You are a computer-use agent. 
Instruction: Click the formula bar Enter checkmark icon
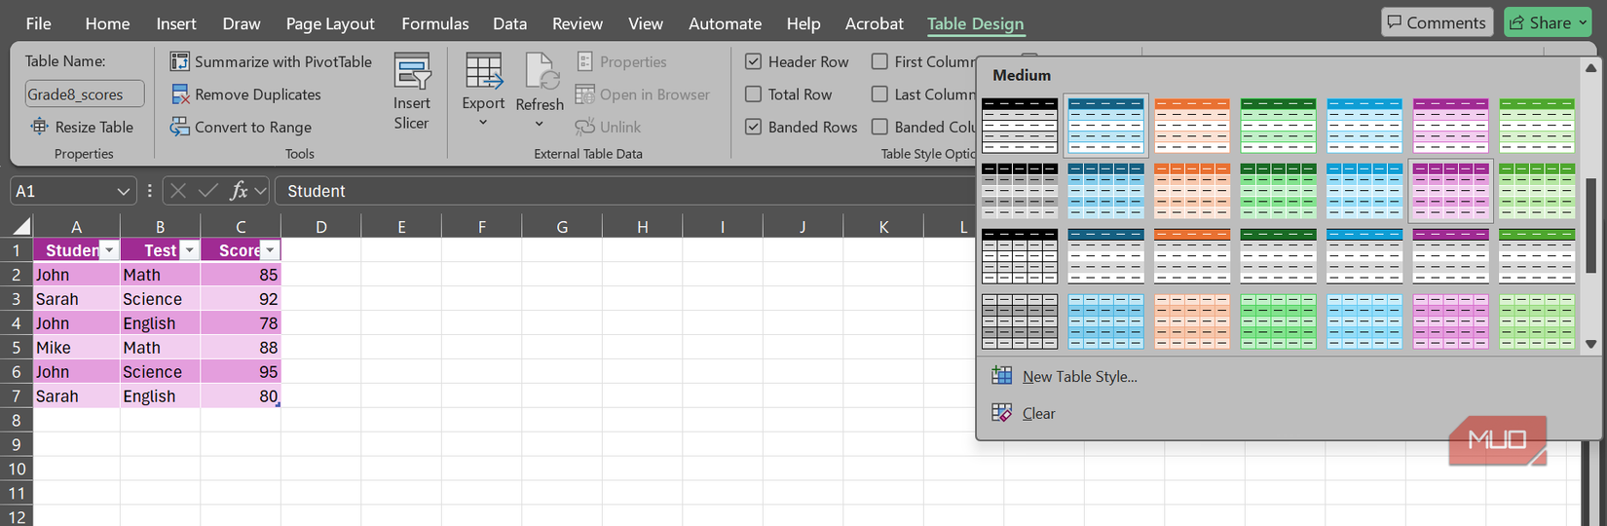pyautogui.click(x=207, y=191)
